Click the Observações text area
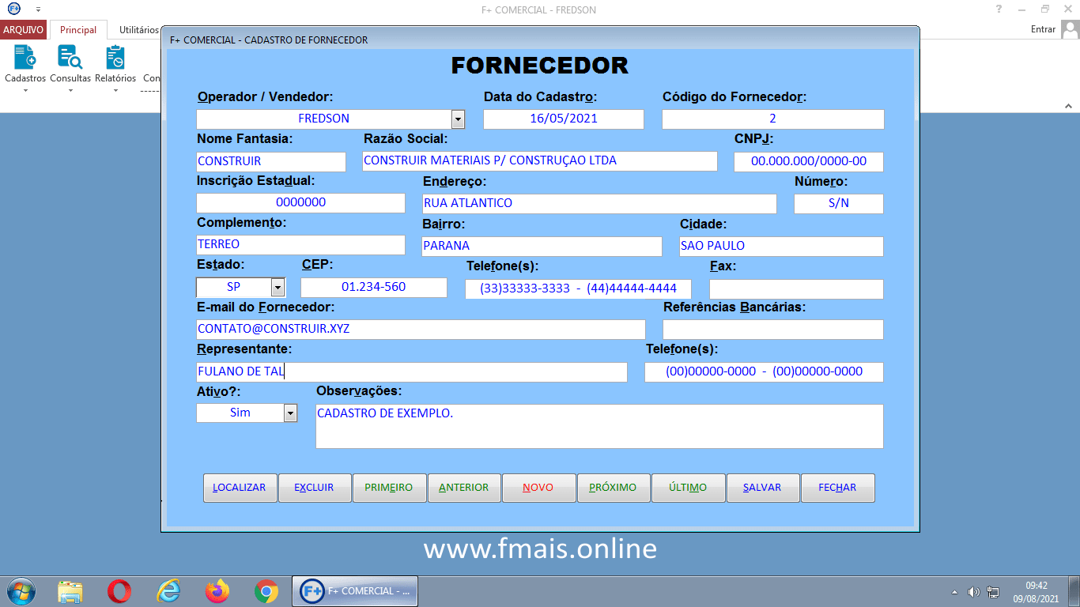This screenshot has width=1080, height=607. pos(599,426)
